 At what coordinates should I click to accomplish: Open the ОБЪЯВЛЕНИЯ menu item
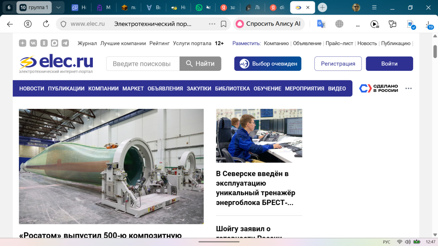point(165,89)
